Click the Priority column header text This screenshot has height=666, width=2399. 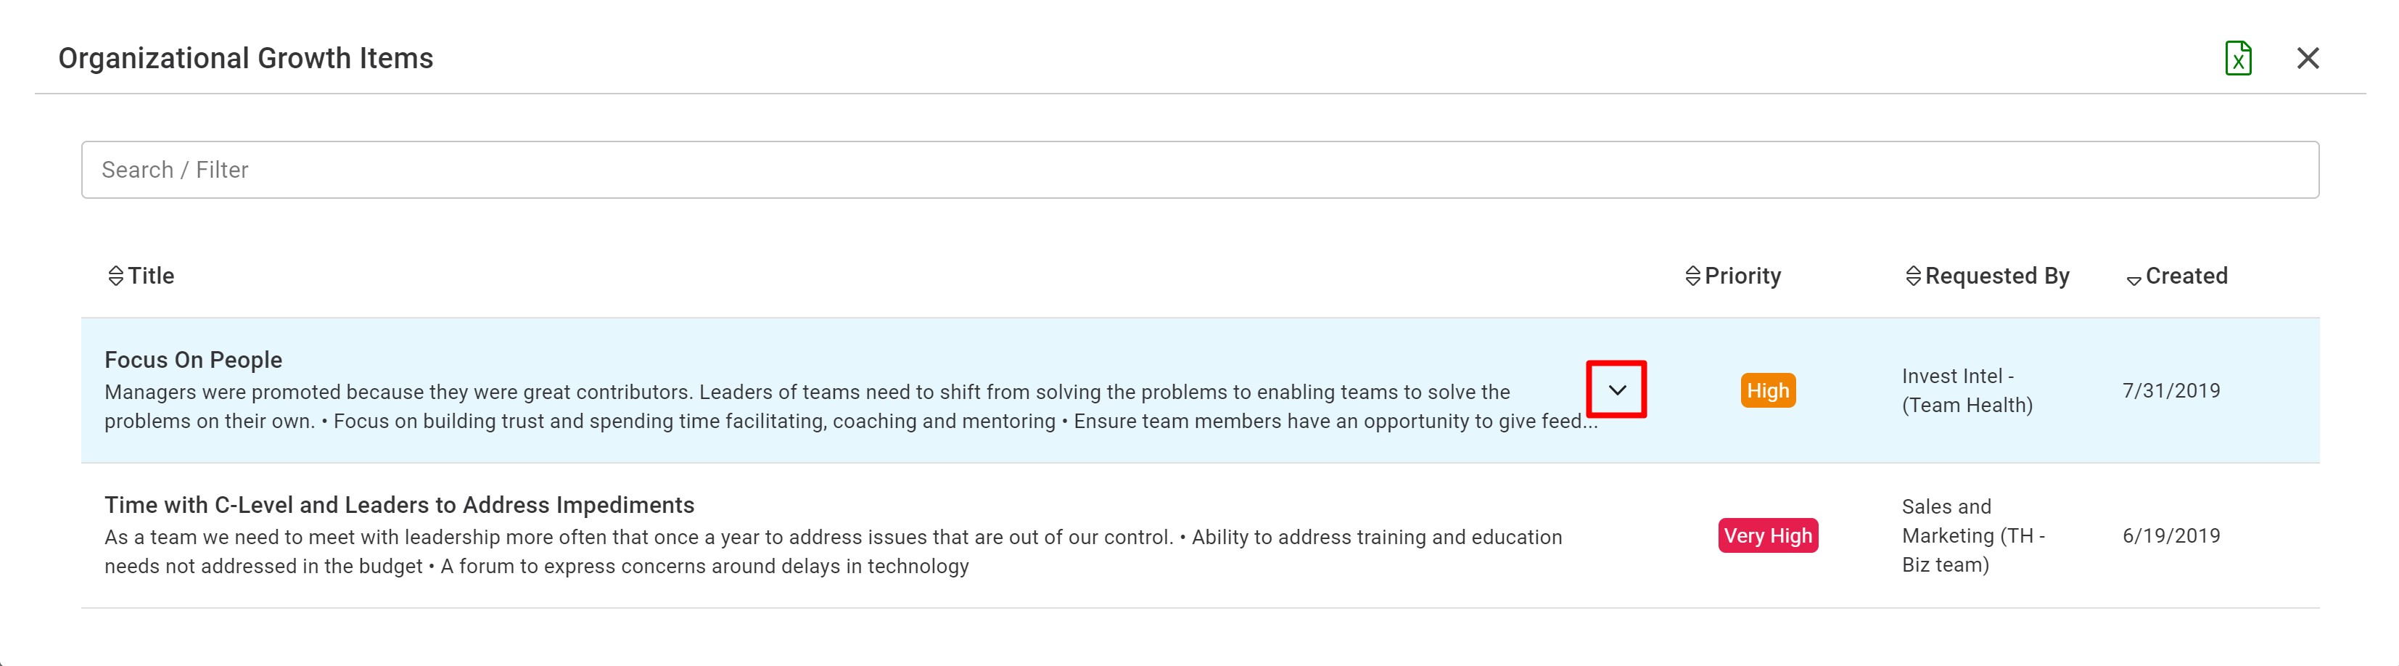(1742, 276)
